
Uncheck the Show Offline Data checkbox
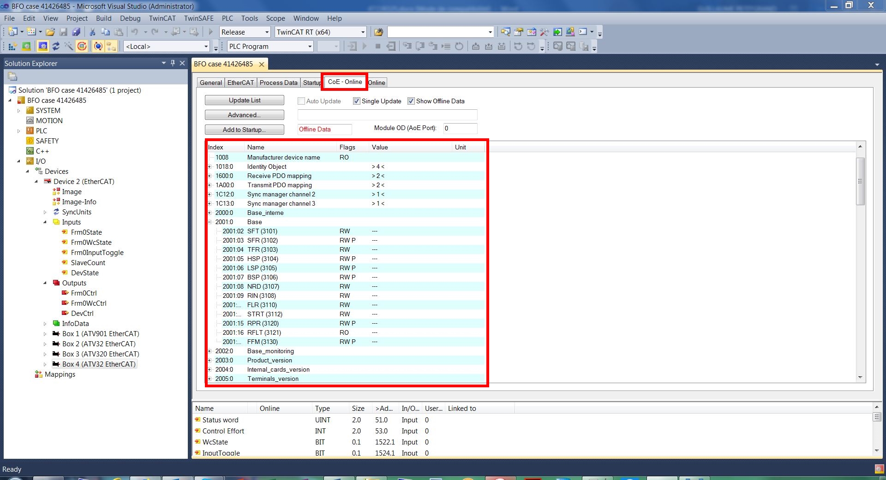tap(411, 101)
